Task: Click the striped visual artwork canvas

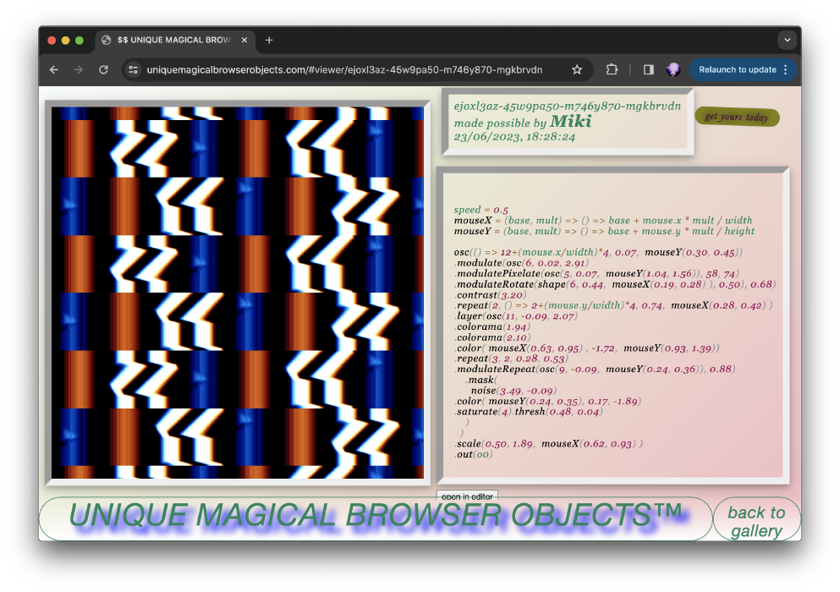Action: coord(238,293)
